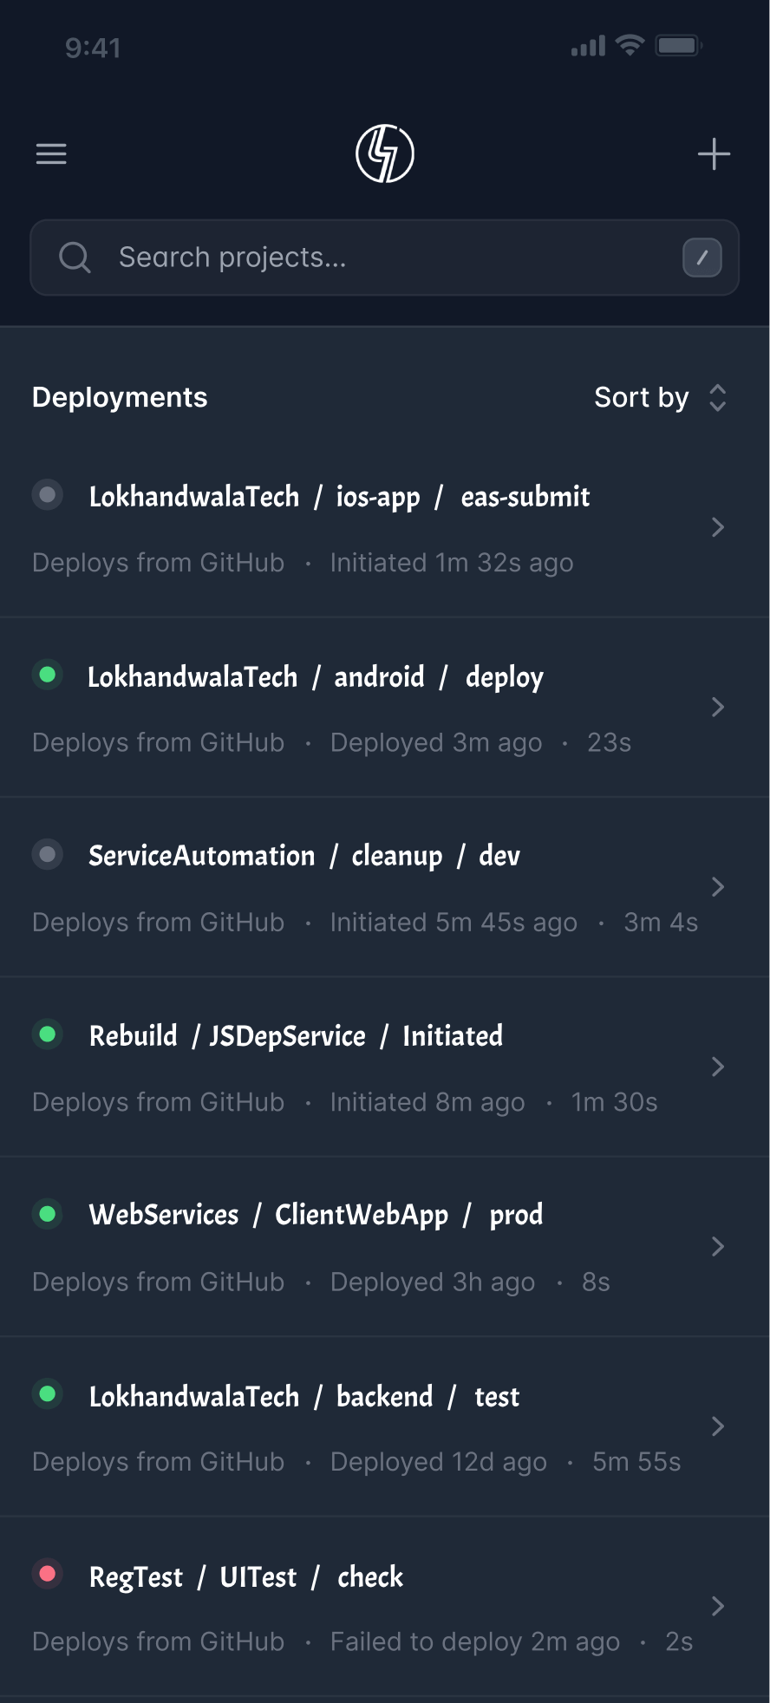Open the Rebuild / JSDepService deployment
The width and height of the screenshot is (770, 1703).
coord(296,1036)
